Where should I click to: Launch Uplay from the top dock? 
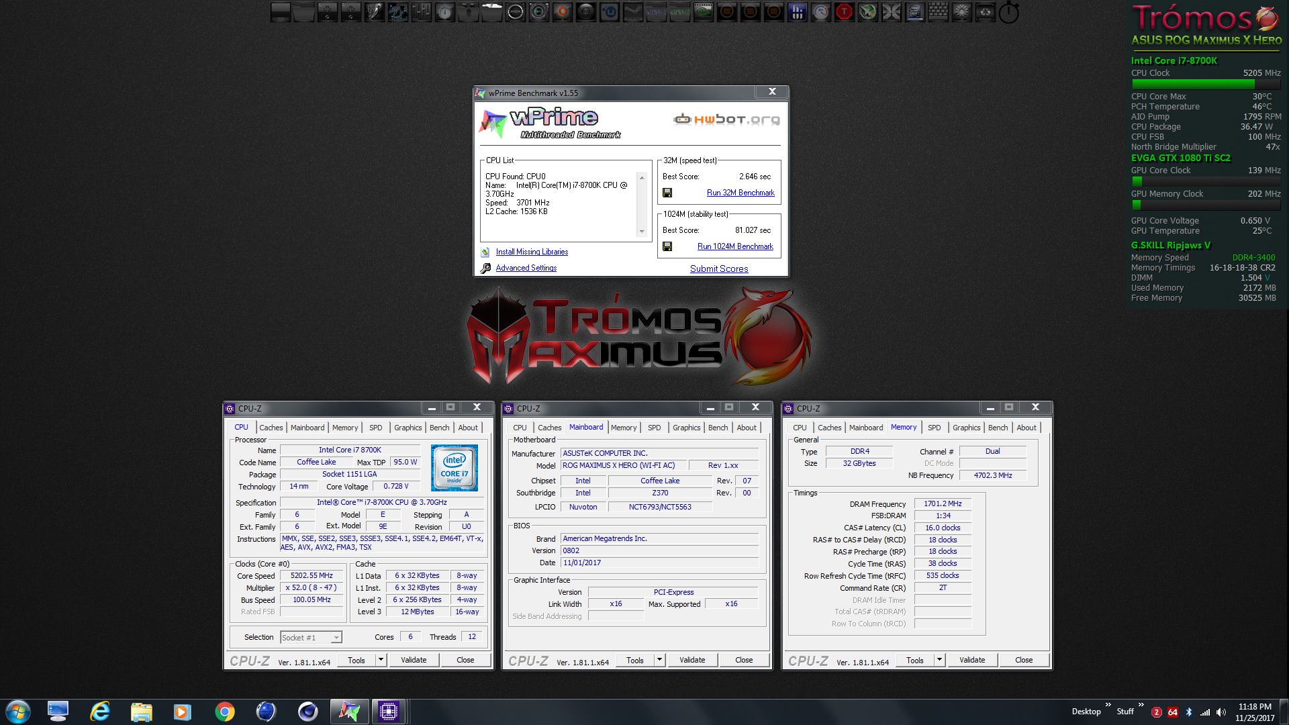tap(609, 11)
